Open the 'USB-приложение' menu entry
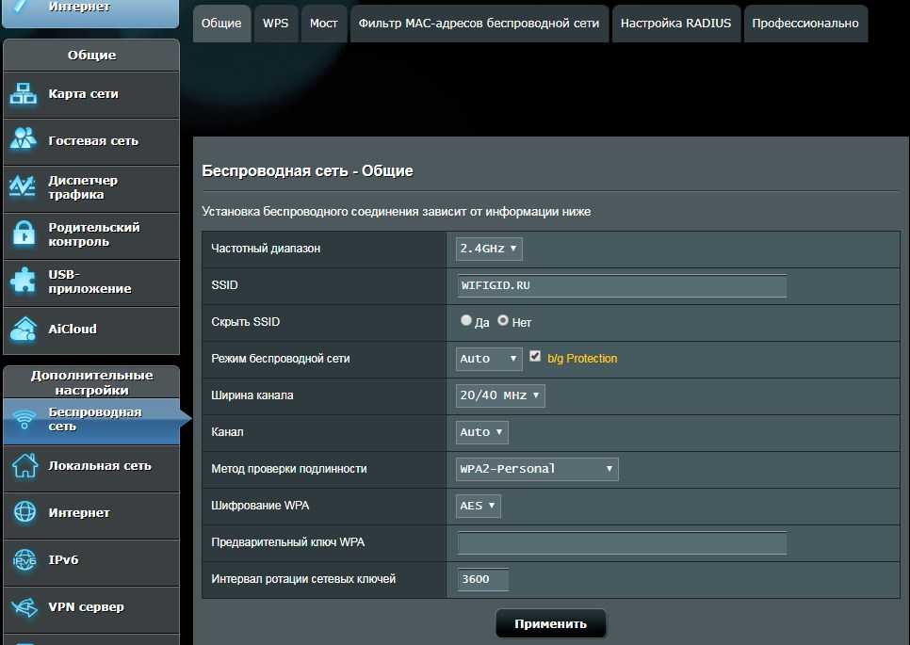The height and width of the screenshot is (645, 910). pos(89,282)
